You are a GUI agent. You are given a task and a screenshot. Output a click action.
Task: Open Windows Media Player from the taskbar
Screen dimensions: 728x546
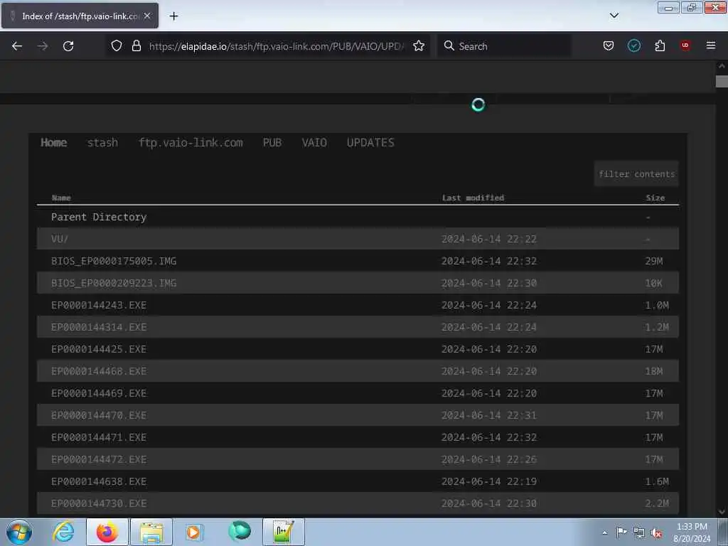click(x=194, y=532)
